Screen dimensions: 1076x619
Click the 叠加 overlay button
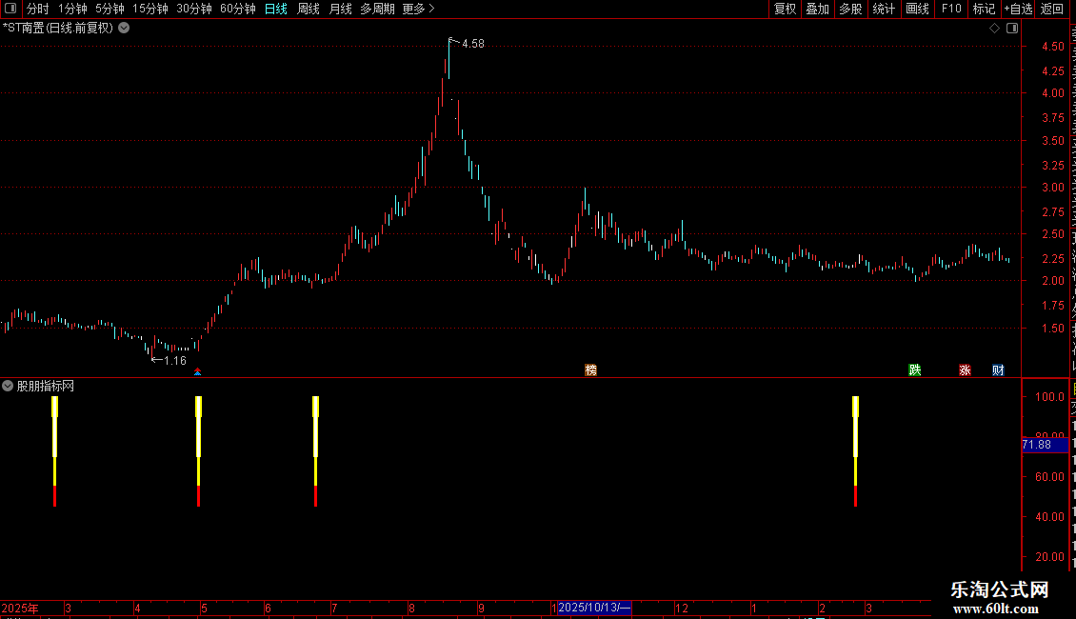817,9
